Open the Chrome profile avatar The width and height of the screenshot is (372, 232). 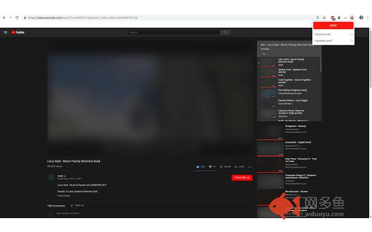[361, 17]
